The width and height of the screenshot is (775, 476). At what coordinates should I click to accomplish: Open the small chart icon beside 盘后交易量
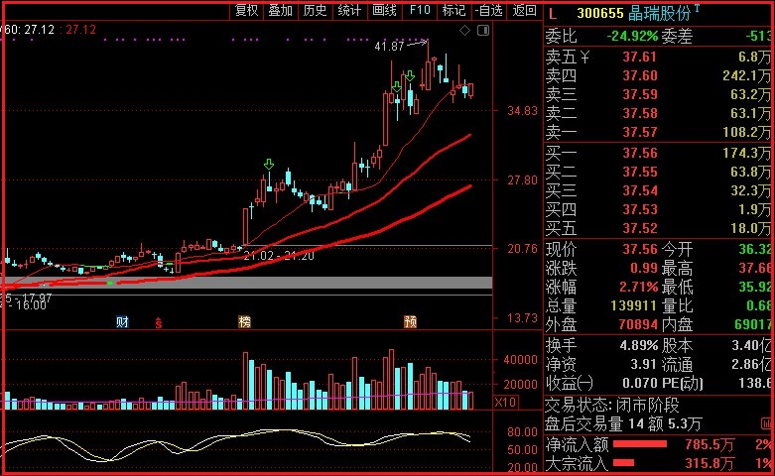[x=767, y=423]
